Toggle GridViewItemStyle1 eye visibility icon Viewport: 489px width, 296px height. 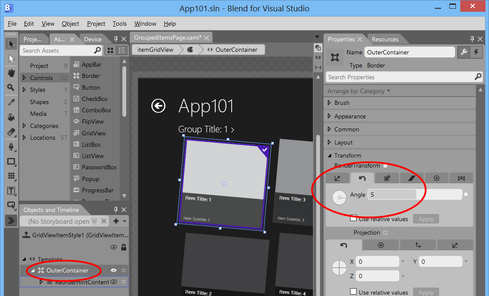(114, 247)
